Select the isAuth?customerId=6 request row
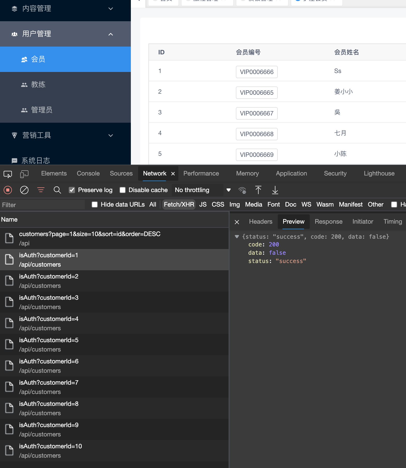The image size is (406, 468). [114, 366]
